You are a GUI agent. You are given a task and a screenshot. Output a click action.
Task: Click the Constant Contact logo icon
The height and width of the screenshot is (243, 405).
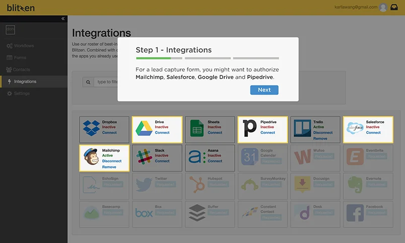249,212
